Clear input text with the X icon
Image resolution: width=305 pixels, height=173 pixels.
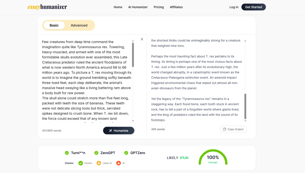coord(142,39)
